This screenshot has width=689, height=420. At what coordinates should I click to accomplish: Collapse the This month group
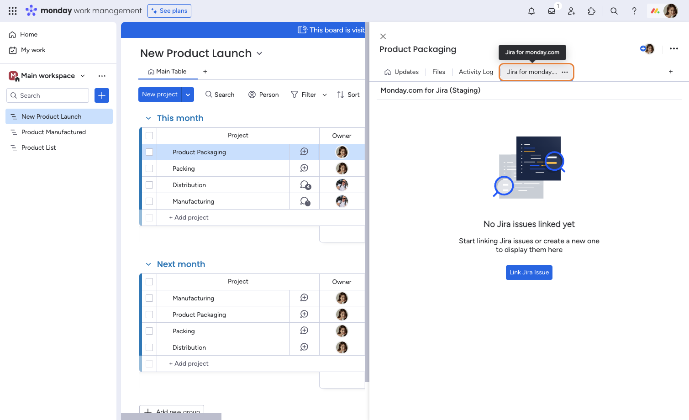click(148, 118)
